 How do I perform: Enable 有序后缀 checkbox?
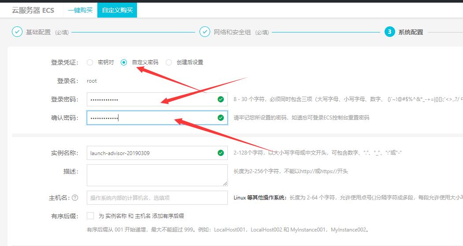pos(90,216)
